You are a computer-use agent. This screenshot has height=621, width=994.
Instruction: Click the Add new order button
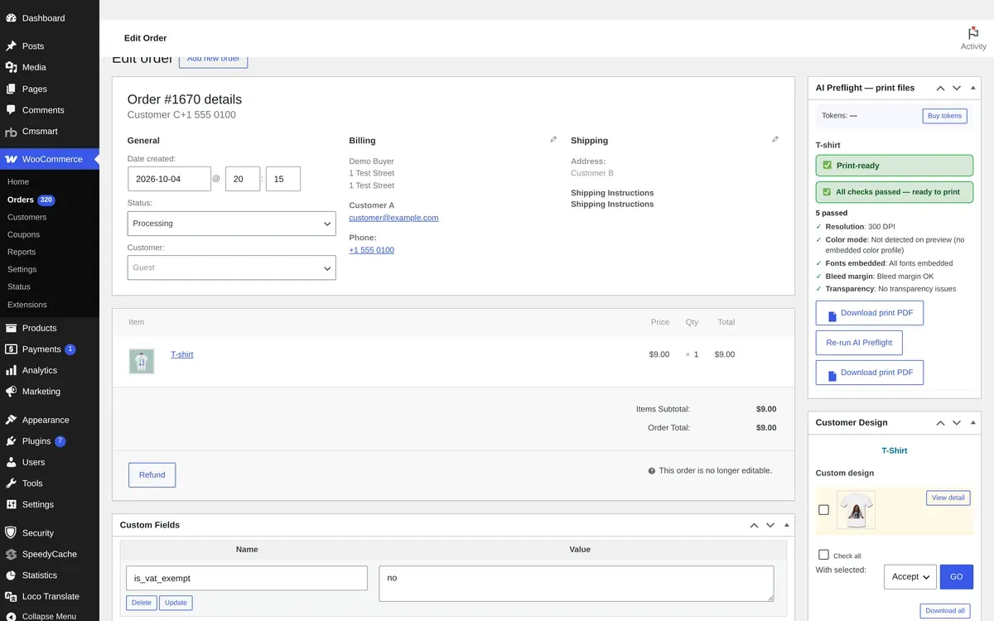(213, 59)
